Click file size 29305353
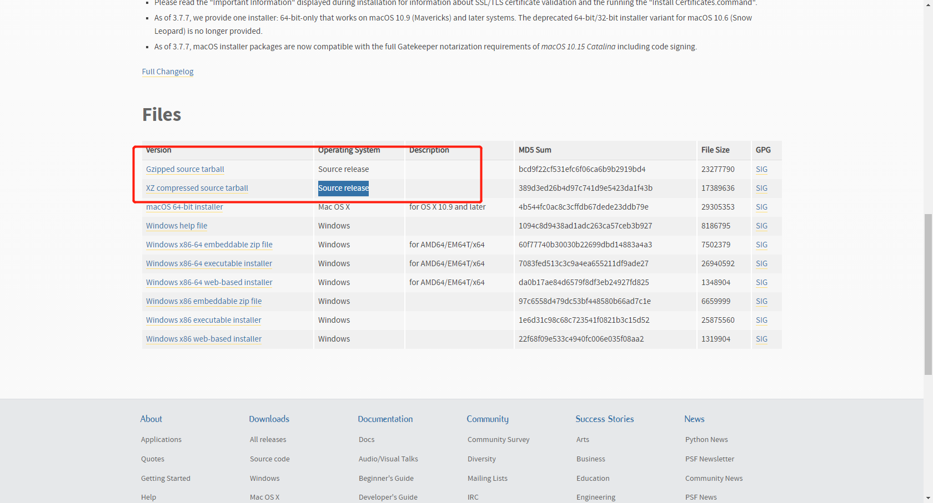 click(718, 207)
